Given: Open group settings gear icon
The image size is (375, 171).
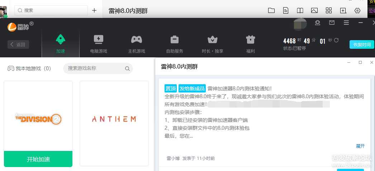Looking at the screenshot, I should pos(357,10).
